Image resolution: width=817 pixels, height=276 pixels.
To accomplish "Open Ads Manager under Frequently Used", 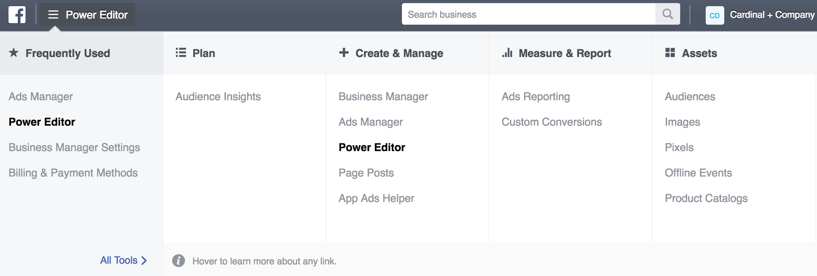I will pos(41,96).
